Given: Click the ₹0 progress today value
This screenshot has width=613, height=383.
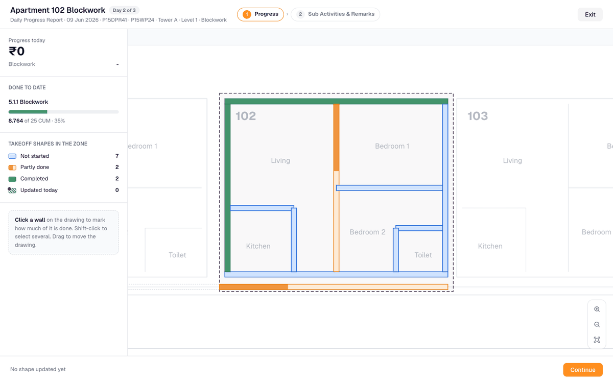Looking at the screenshot, I should tap(17, 51).
